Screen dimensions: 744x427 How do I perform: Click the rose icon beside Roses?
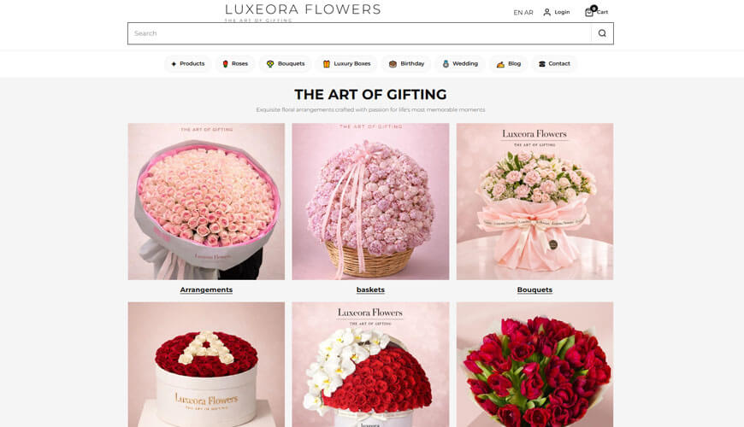tap(226, 64)
